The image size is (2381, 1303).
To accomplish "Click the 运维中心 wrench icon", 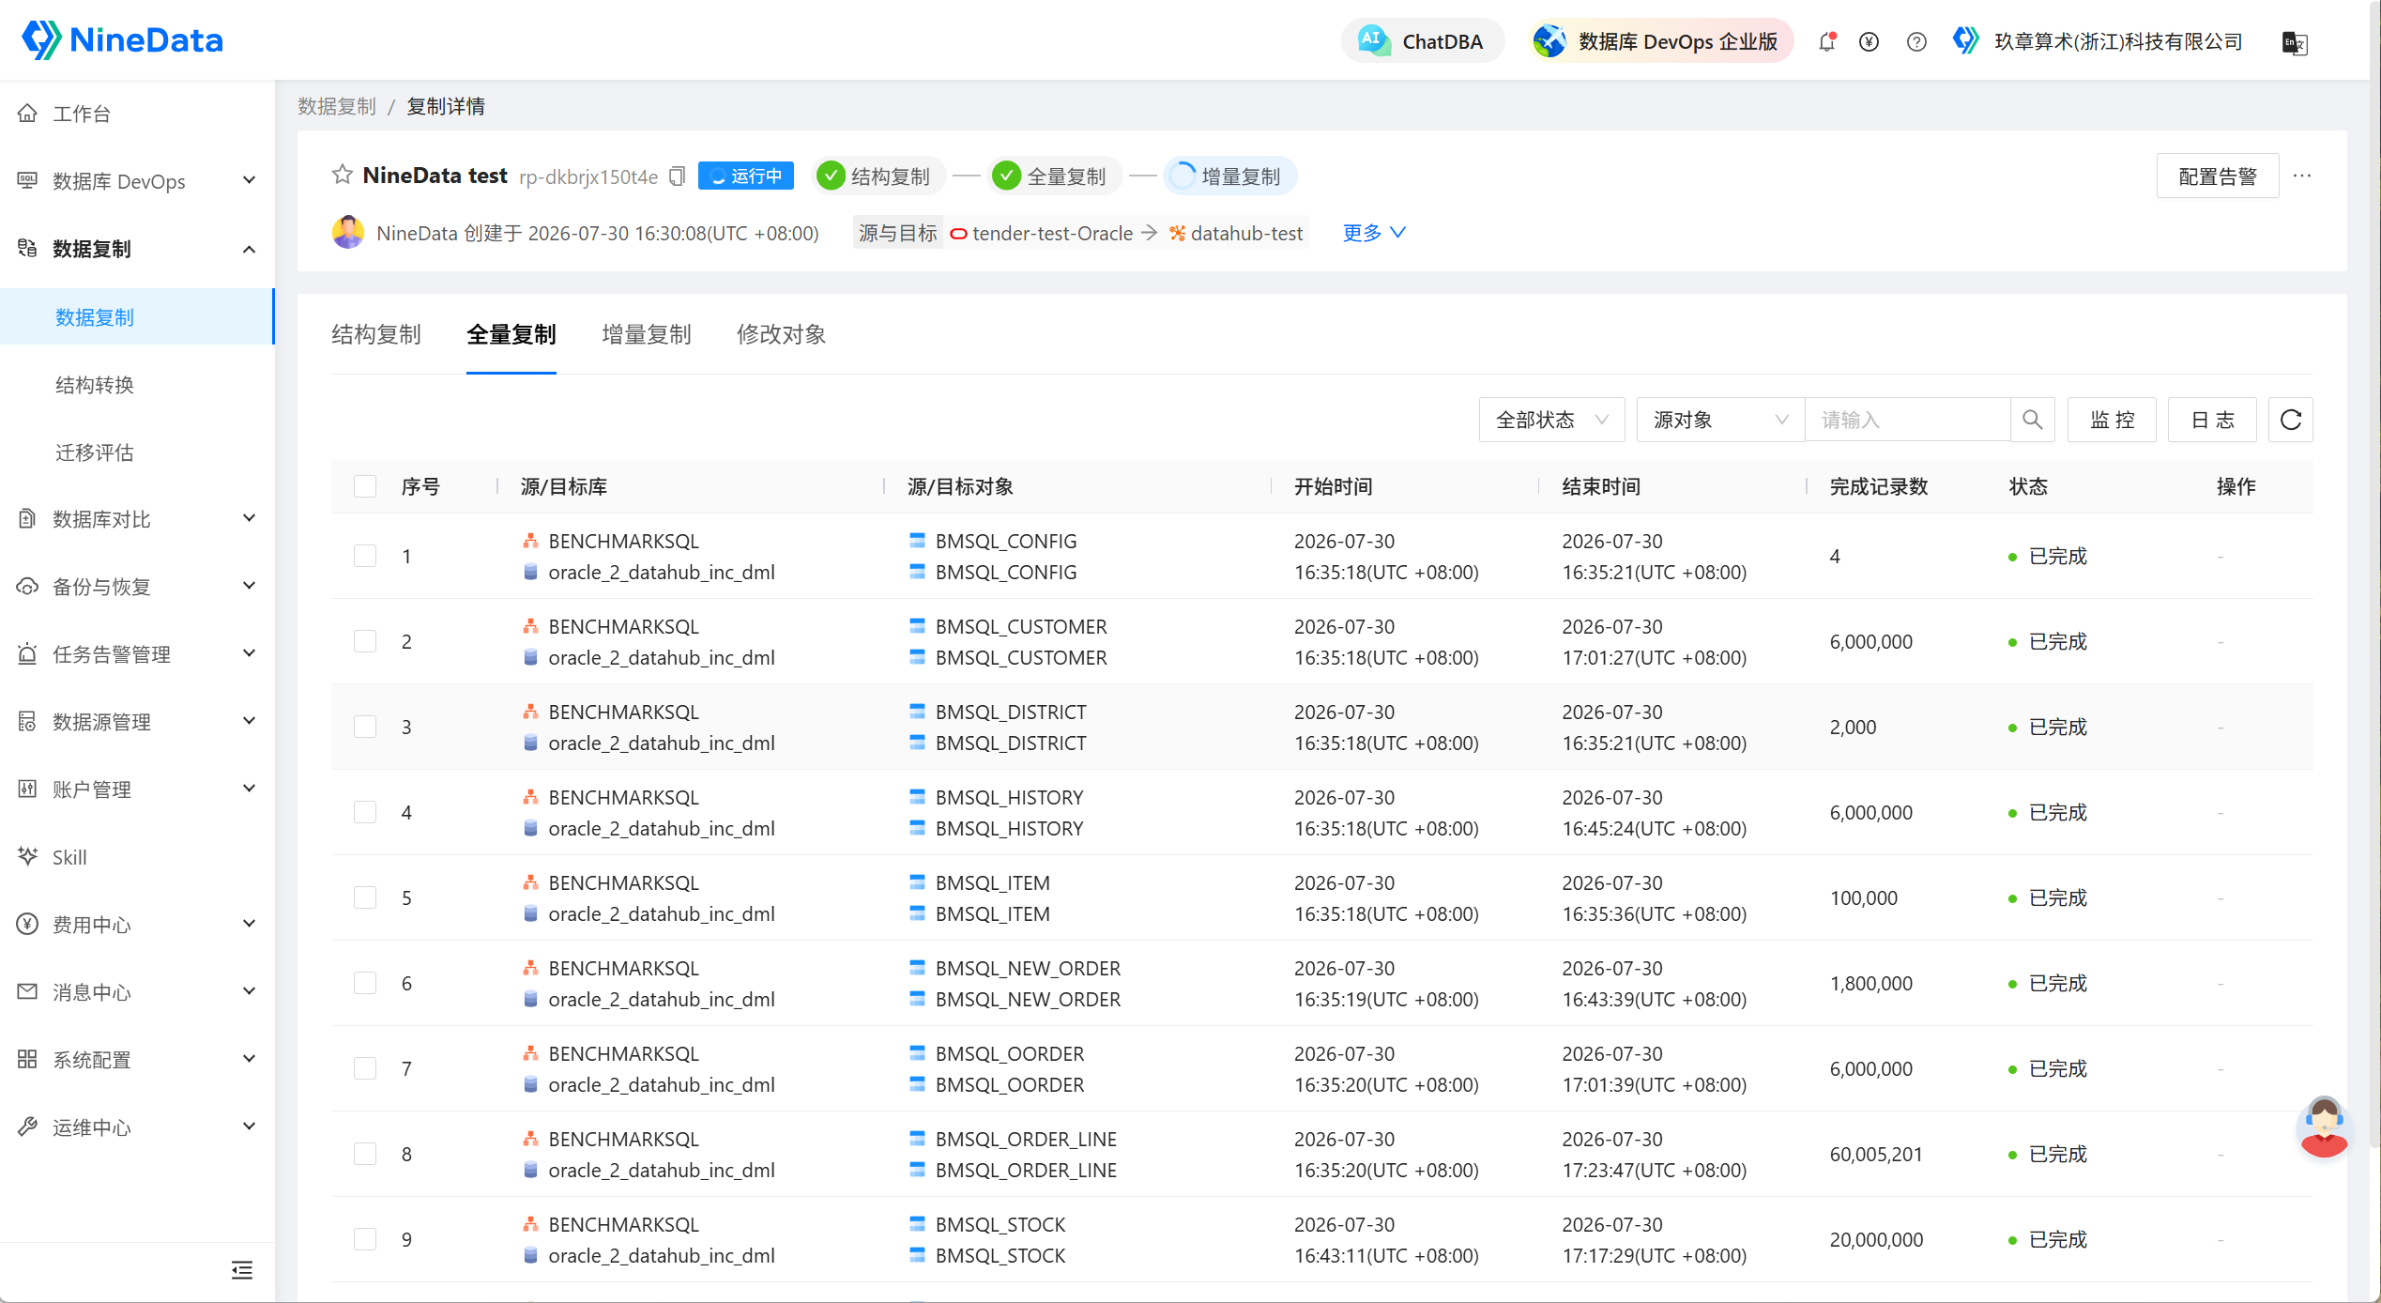I will (x=27, y=1127).
